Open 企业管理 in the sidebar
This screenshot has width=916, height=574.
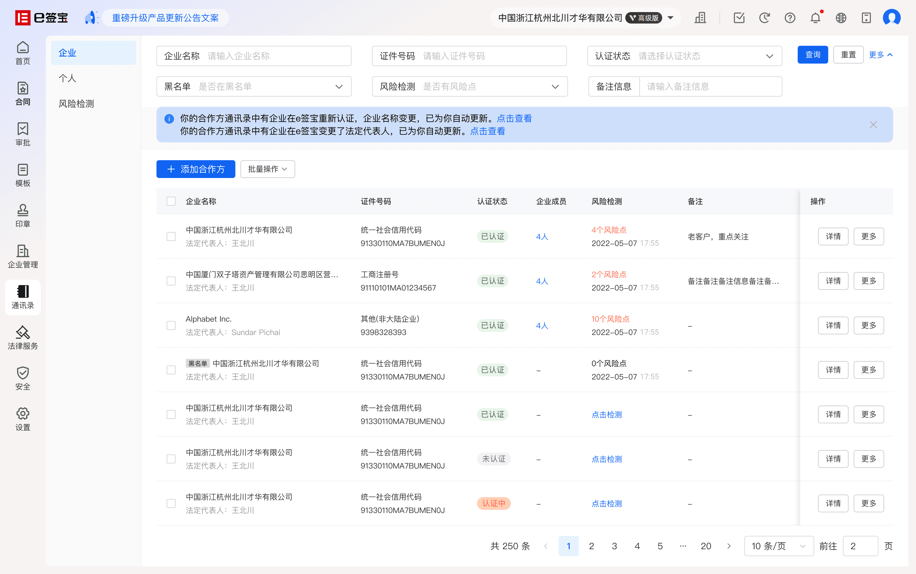click(23, 256)
